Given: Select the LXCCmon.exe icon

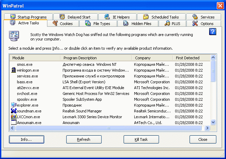Looking at the screenshot, I should (13, 117).
